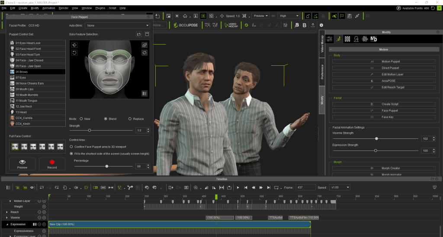Click the sun light icon in the top toolbar

(x=177, y=16)
